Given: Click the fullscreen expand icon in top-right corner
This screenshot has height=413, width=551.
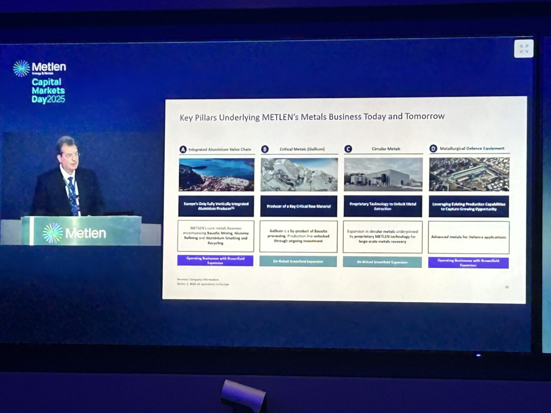Looking at the screenshot, I should click(x=523, y=49).
